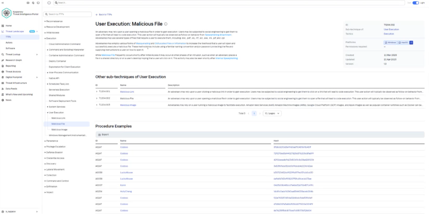Expand the Initial Access tactic
This screenshot has width=429, height=214.
tap(45, 33)
